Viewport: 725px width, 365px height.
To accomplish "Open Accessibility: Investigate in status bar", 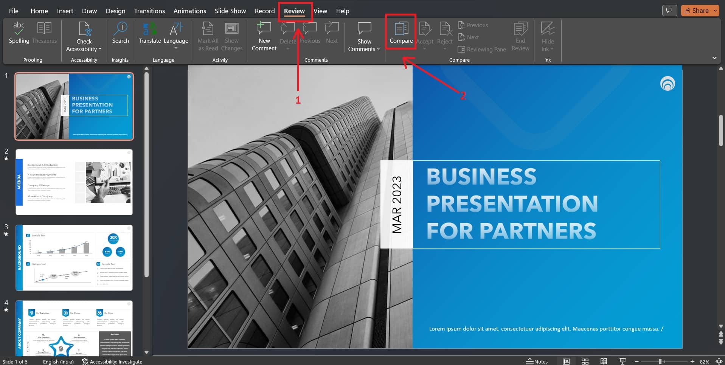I will [x=112, y=361].
